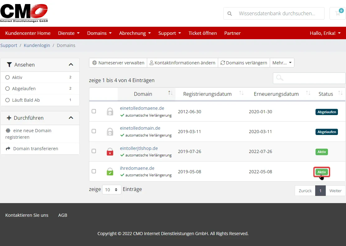Click Domains verlängern button
The width and height of the screenshot is (346, 246).
pos(244,63)
